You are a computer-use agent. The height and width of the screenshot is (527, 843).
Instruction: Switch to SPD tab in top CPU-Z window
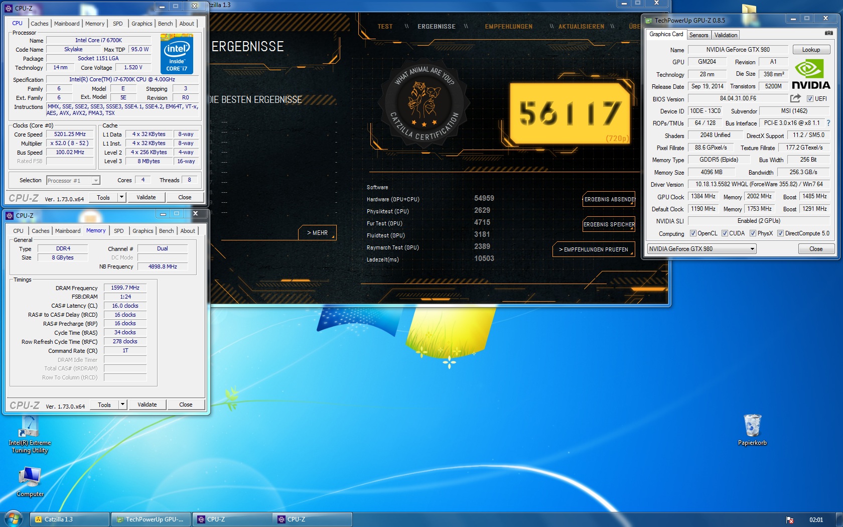(118, 24)
